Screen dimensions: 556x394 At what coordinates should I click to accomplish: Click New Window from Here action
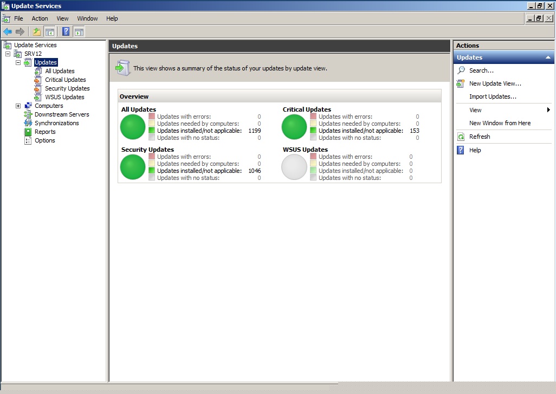tap(500, 123)
